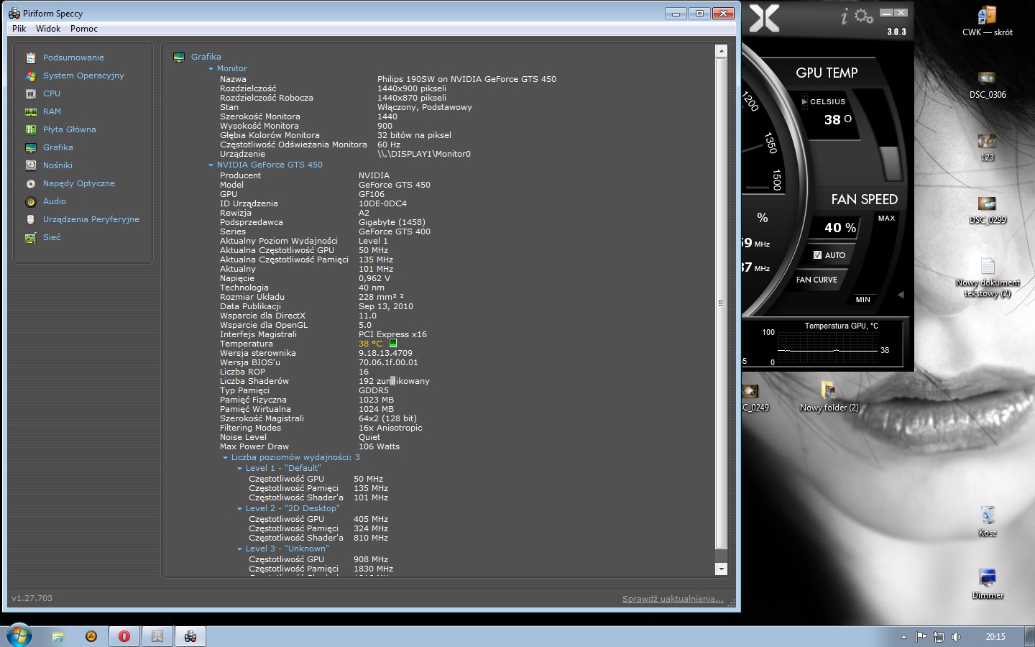This screenshot has height=647, width=1035.
Task: Click the network icon in system tray
Action: coord(939,637)
